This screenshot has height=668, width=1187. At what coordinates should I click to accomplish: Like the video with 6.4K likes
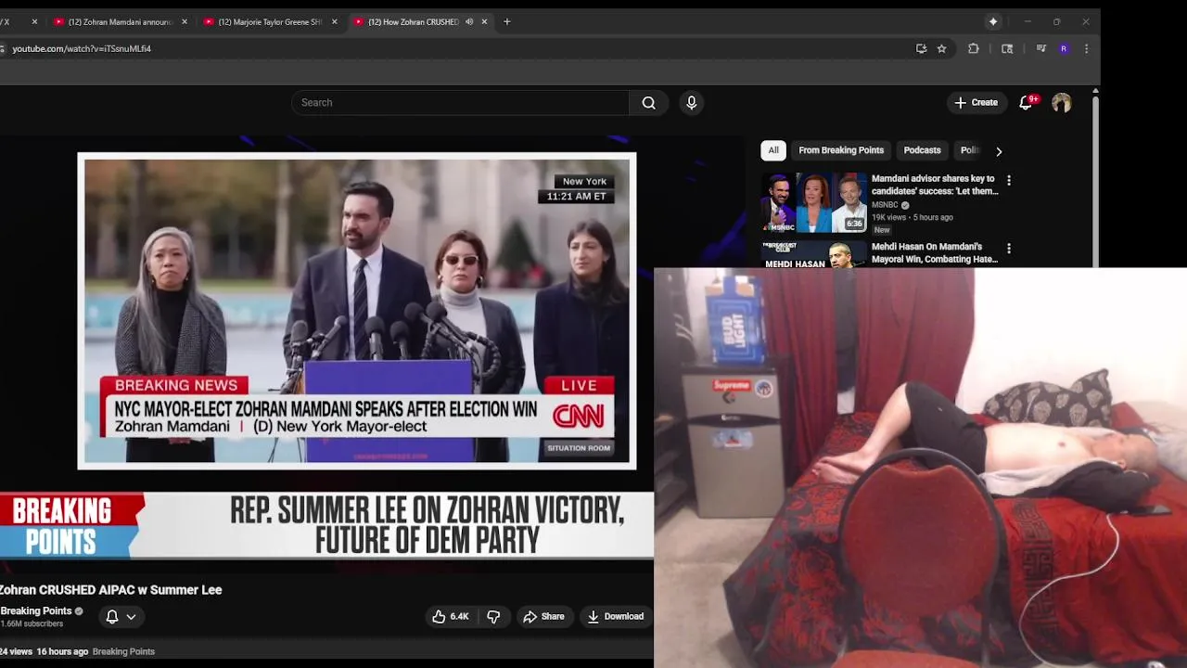point(451,616)
